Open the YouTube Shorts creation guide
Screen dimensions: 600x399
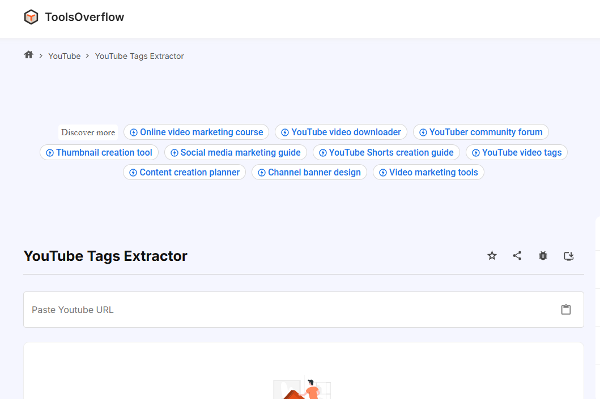click(x=386, y=152)
